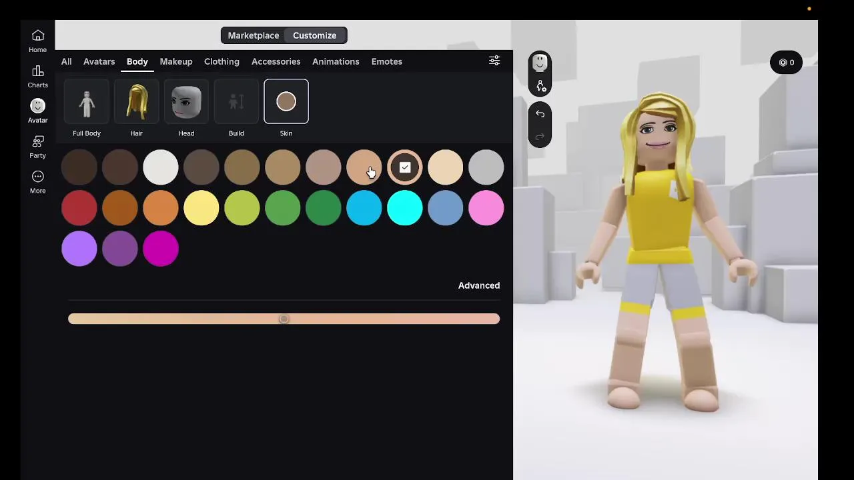Open the Animations tab
This screenshot has width=854, height=480.
pos(336,61)
